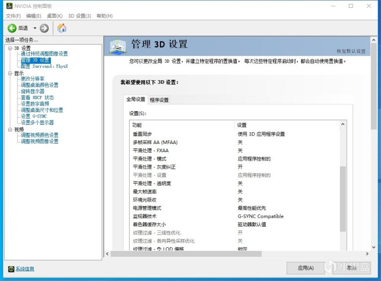Open 更改分辨率 in the task tree
Screen dimensions: 381x281
33,79
